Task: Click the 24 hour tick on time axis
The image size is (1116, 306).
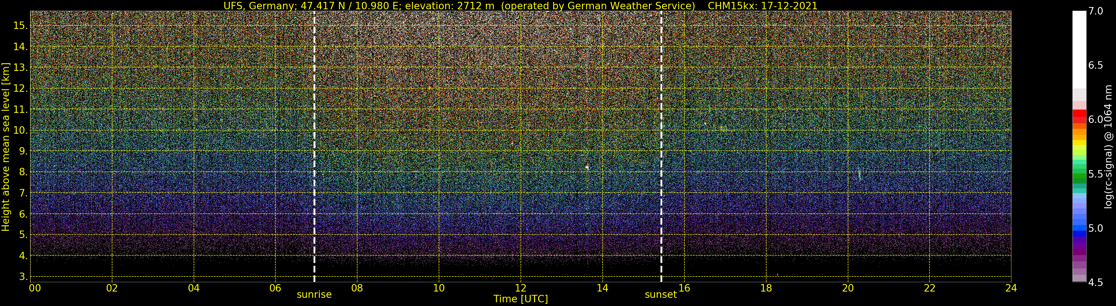Action: click(x=1011, y=288)
